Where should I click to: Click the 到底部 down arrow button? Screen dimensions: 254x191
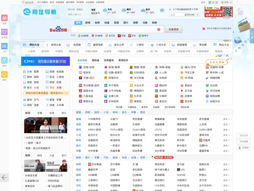(243, 147)
